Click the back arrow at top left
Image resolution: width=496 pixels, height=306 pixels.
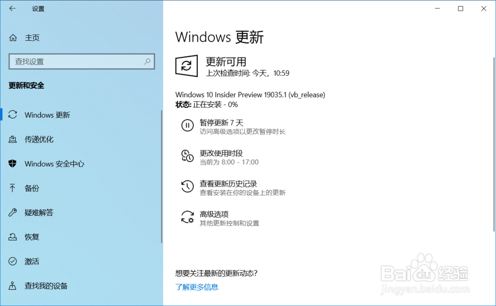tap(12, 8)
